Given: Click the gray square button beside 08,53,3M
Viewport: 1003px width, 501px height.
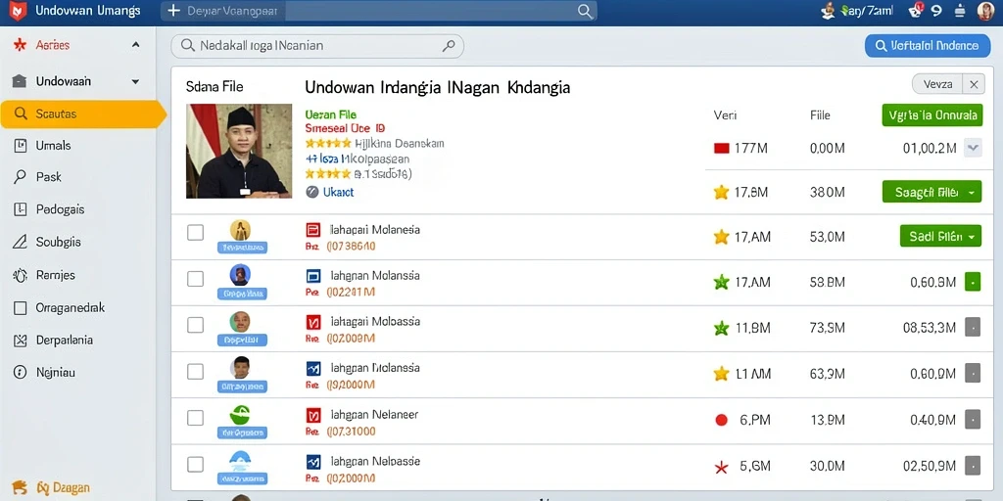Looking at the screenshot, I should pos(973,327).
